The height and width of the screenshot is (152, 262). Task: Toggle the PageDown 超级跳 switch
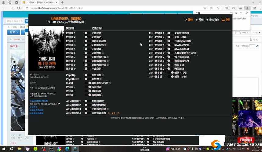click(x=87, y=79)
